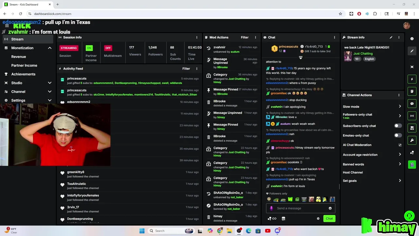The width and height of the screenshot is (419, 236).
Task: Click the browser address bar URL
Action: click(52, 14)
